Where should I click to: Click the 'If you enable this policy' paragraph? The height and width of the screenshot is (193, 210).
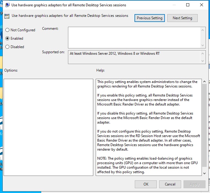click(x=145, y=100)
